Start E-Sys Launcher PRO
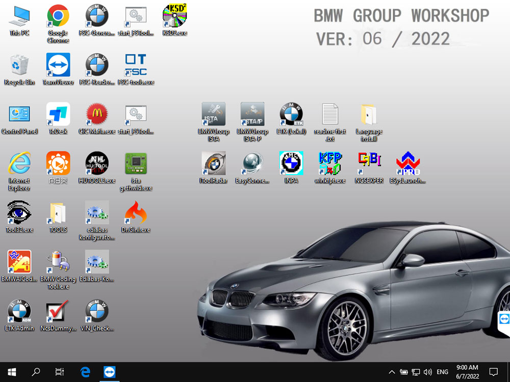The height and width of the screenshot is (382, 510). coord(408,164)
